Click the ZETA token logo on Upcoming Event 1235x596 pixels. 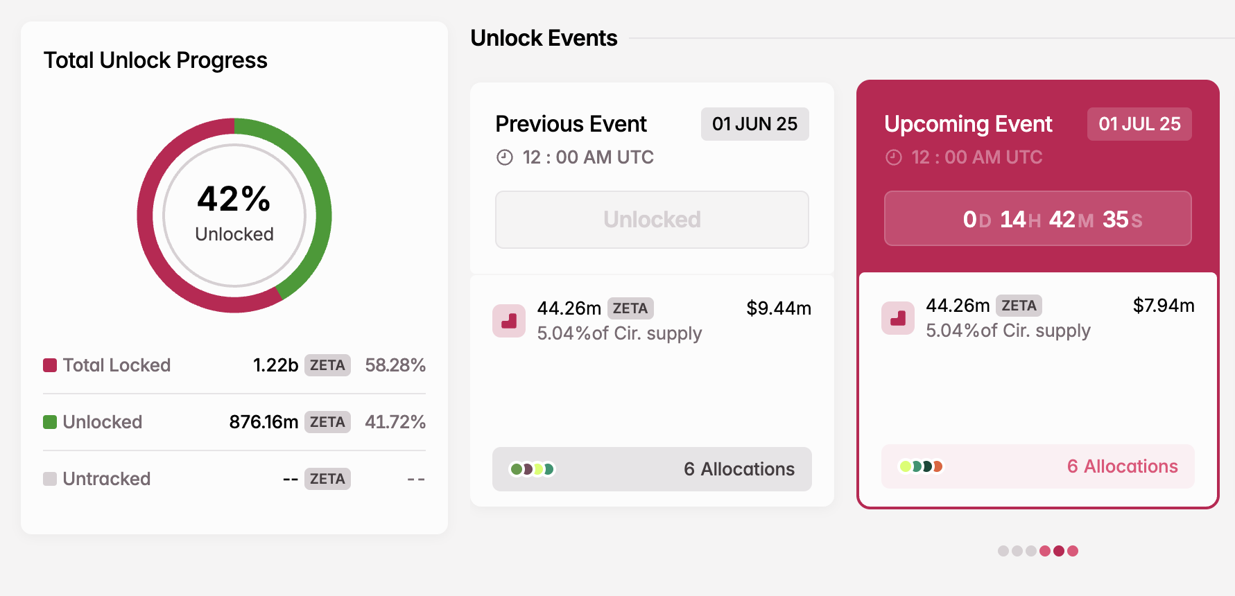tap(898, 318)
